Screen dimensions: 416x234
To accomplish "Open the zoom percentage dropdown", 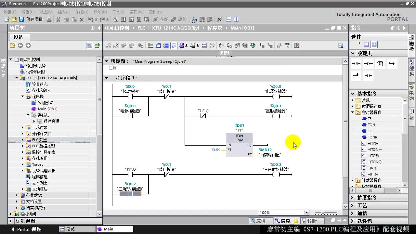I will (x=306, y=213).
